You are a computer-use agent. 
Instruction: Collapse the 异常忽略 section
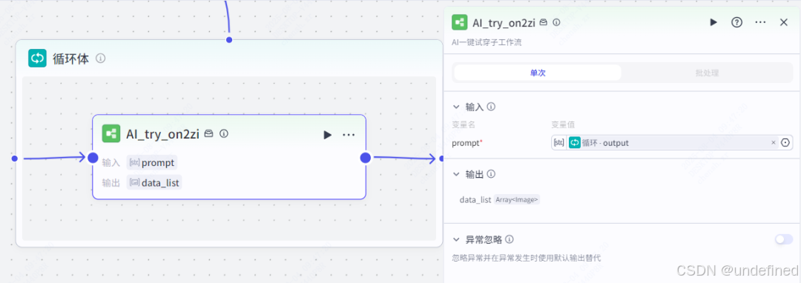point(456,239)
